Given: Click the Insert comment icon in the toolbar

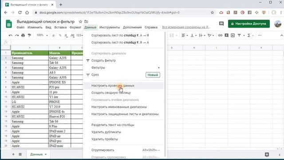Looking at the screenshot, I should [226, 36].
